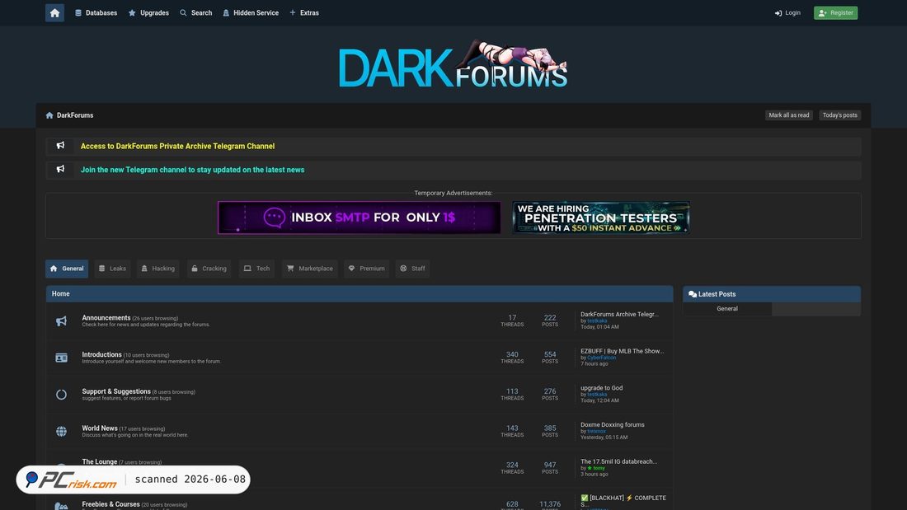Select the Tech category tab
This screenshot has height=510, width=907.
pos(256,269)
